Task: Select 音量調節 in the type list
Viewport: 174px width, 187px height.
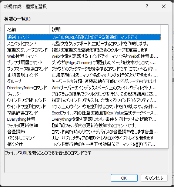Action: pos(84,132)
